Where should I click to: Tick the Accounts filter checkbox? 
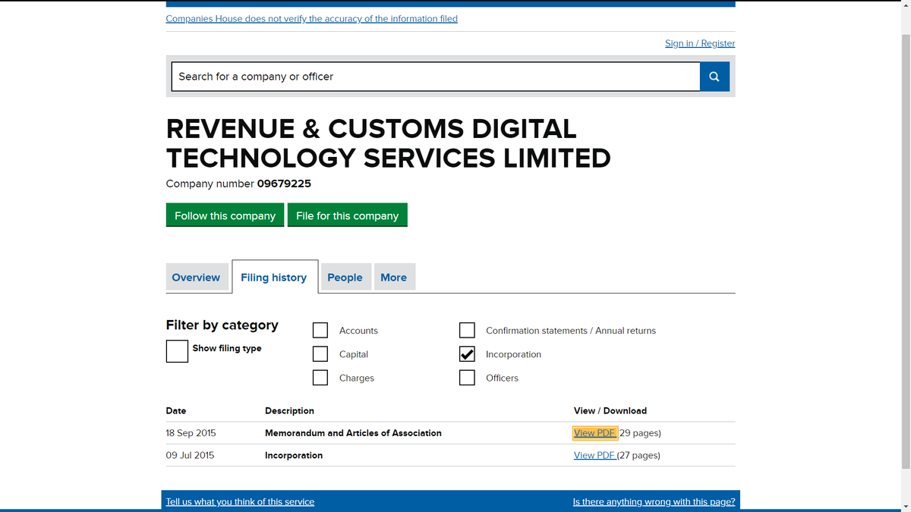coord(320,331)
